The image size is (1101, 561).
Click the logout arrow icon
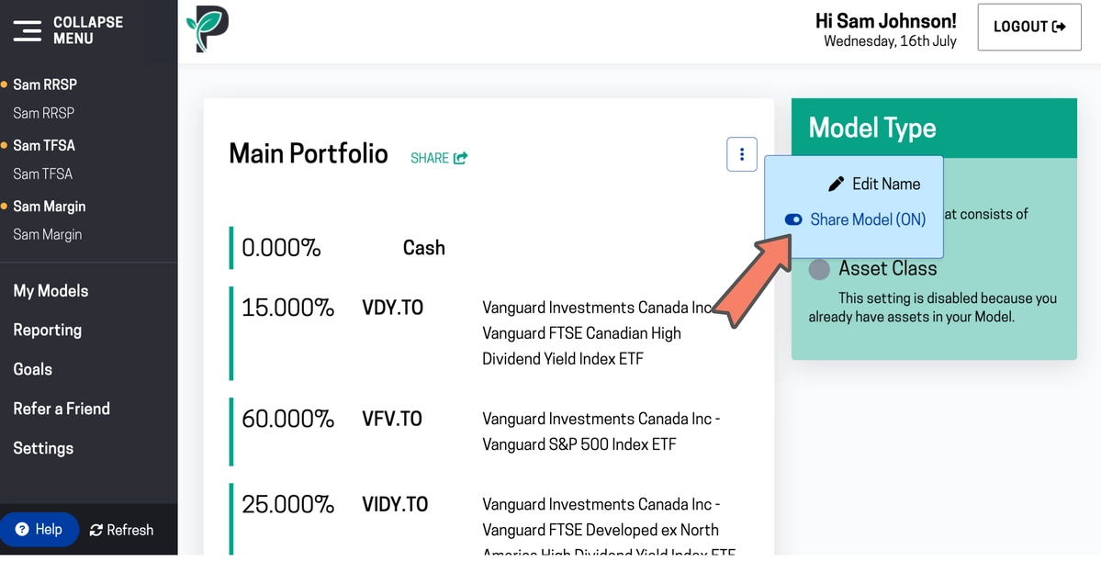click(x=1059, y=27)
